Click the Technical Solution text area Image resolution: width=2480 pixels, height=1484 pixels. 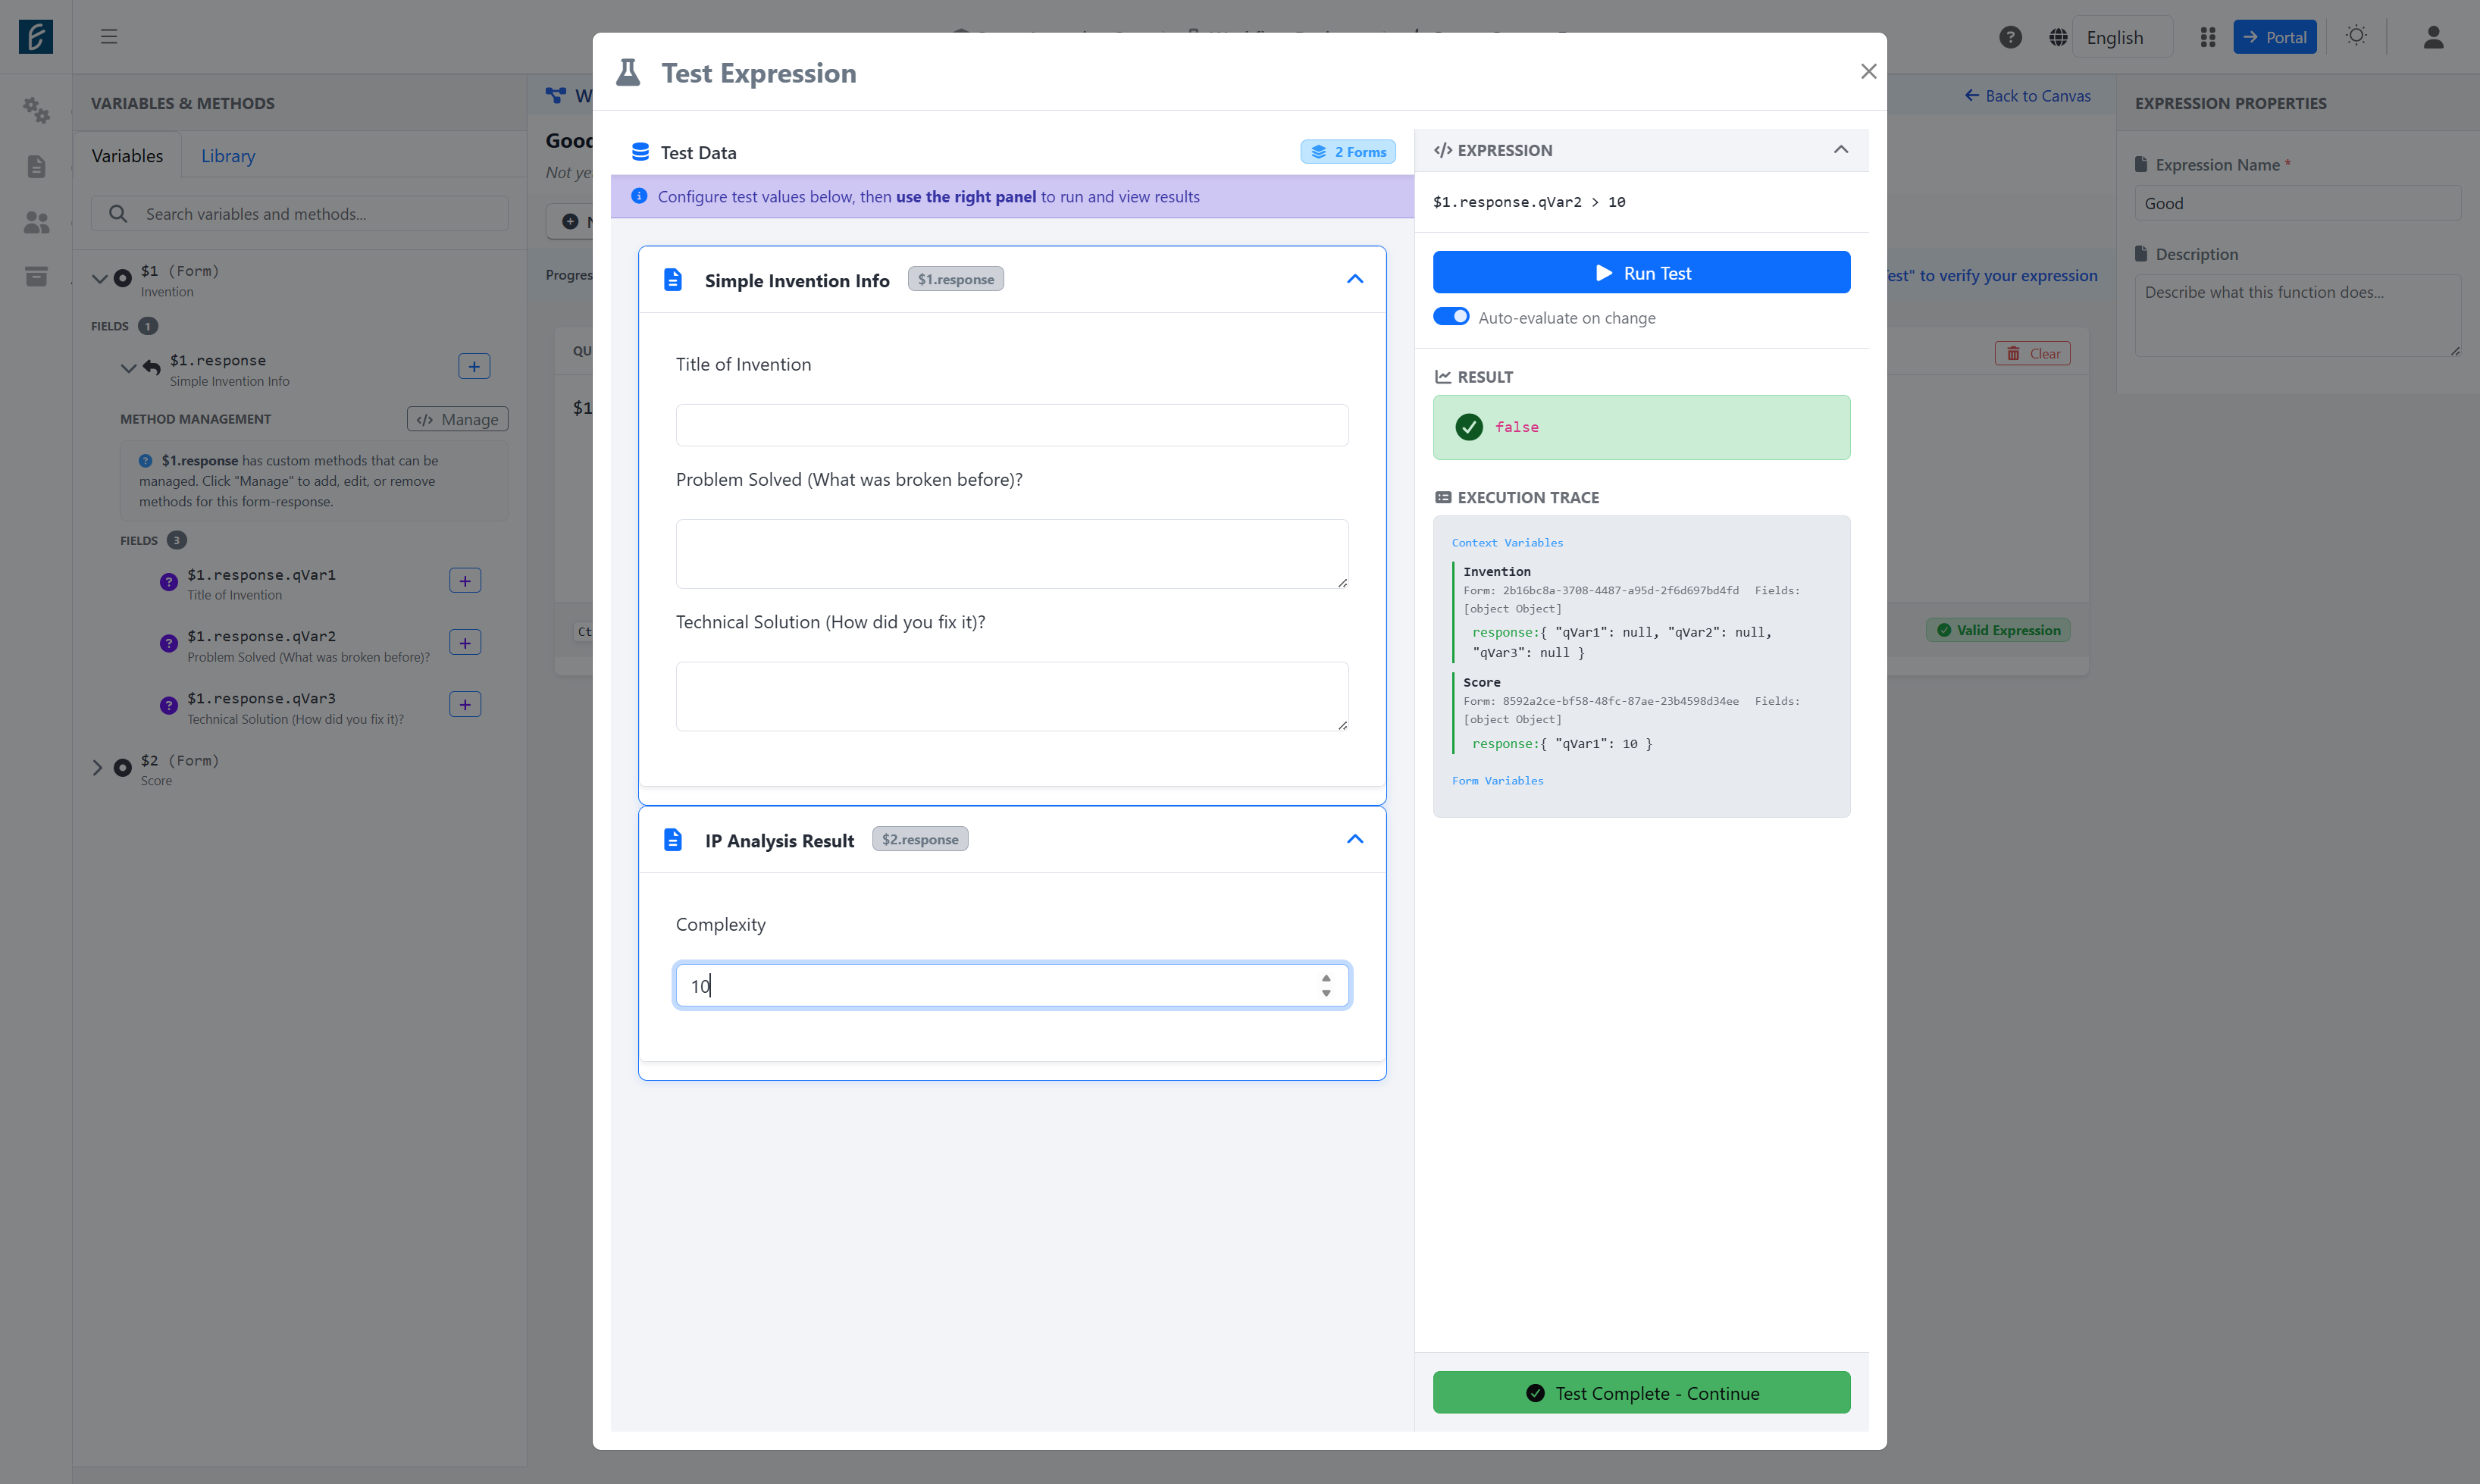pos(1012,697)
